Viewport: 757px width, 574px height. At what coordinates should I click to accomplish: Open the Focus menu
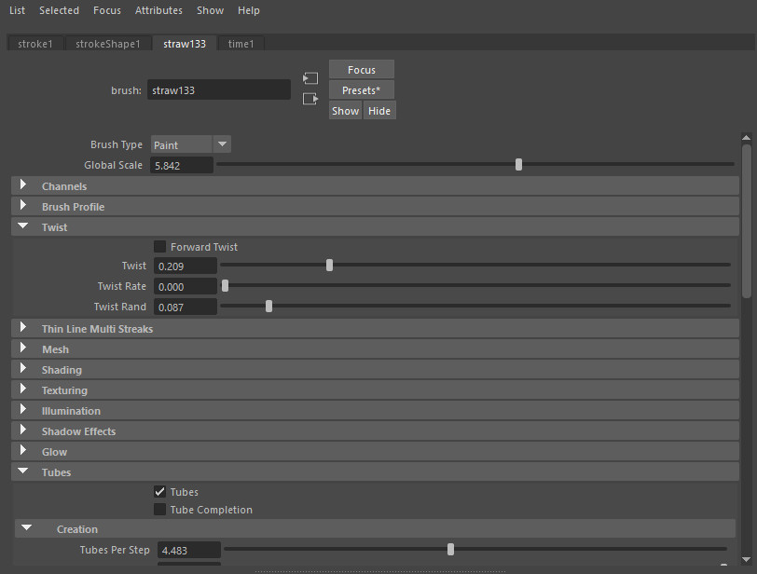pos(106,10)
